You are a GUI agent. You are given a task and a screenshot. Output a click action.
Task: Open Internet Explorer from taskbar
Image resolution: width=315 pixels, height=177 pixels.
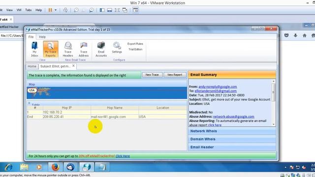pyautogui.click(x=9, y=167)
